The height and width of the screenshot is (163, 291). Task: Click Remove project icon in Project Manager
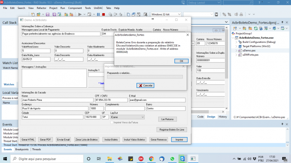point(250,29)
